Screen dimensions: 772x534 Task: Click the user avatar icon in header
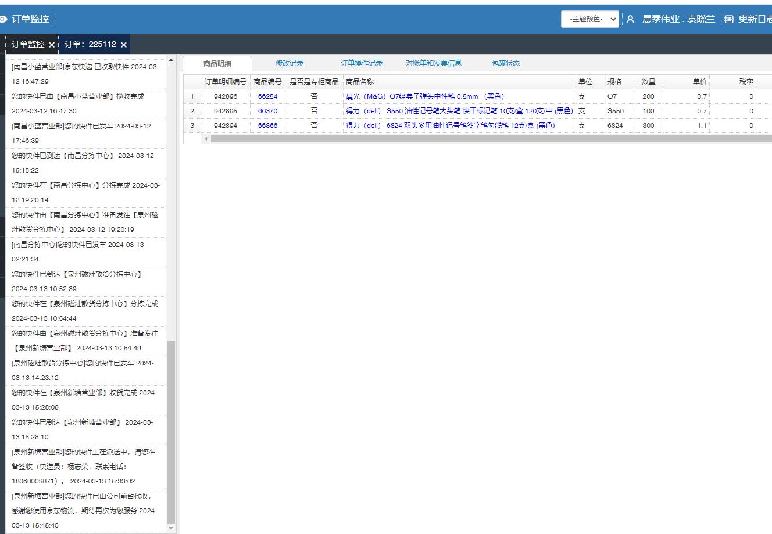click(630, 19)
